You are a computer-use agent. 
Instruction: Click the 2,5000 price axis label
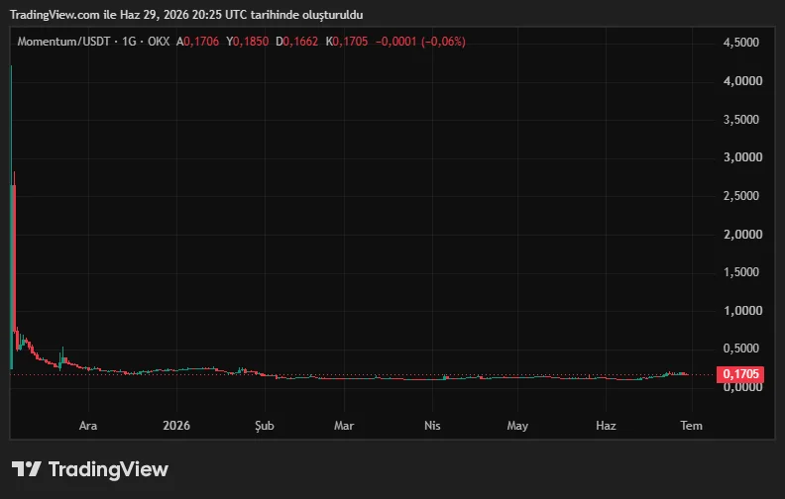(741, 196)
